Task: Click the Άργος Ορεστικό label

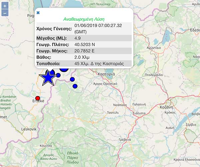Action: pos(105,84)
